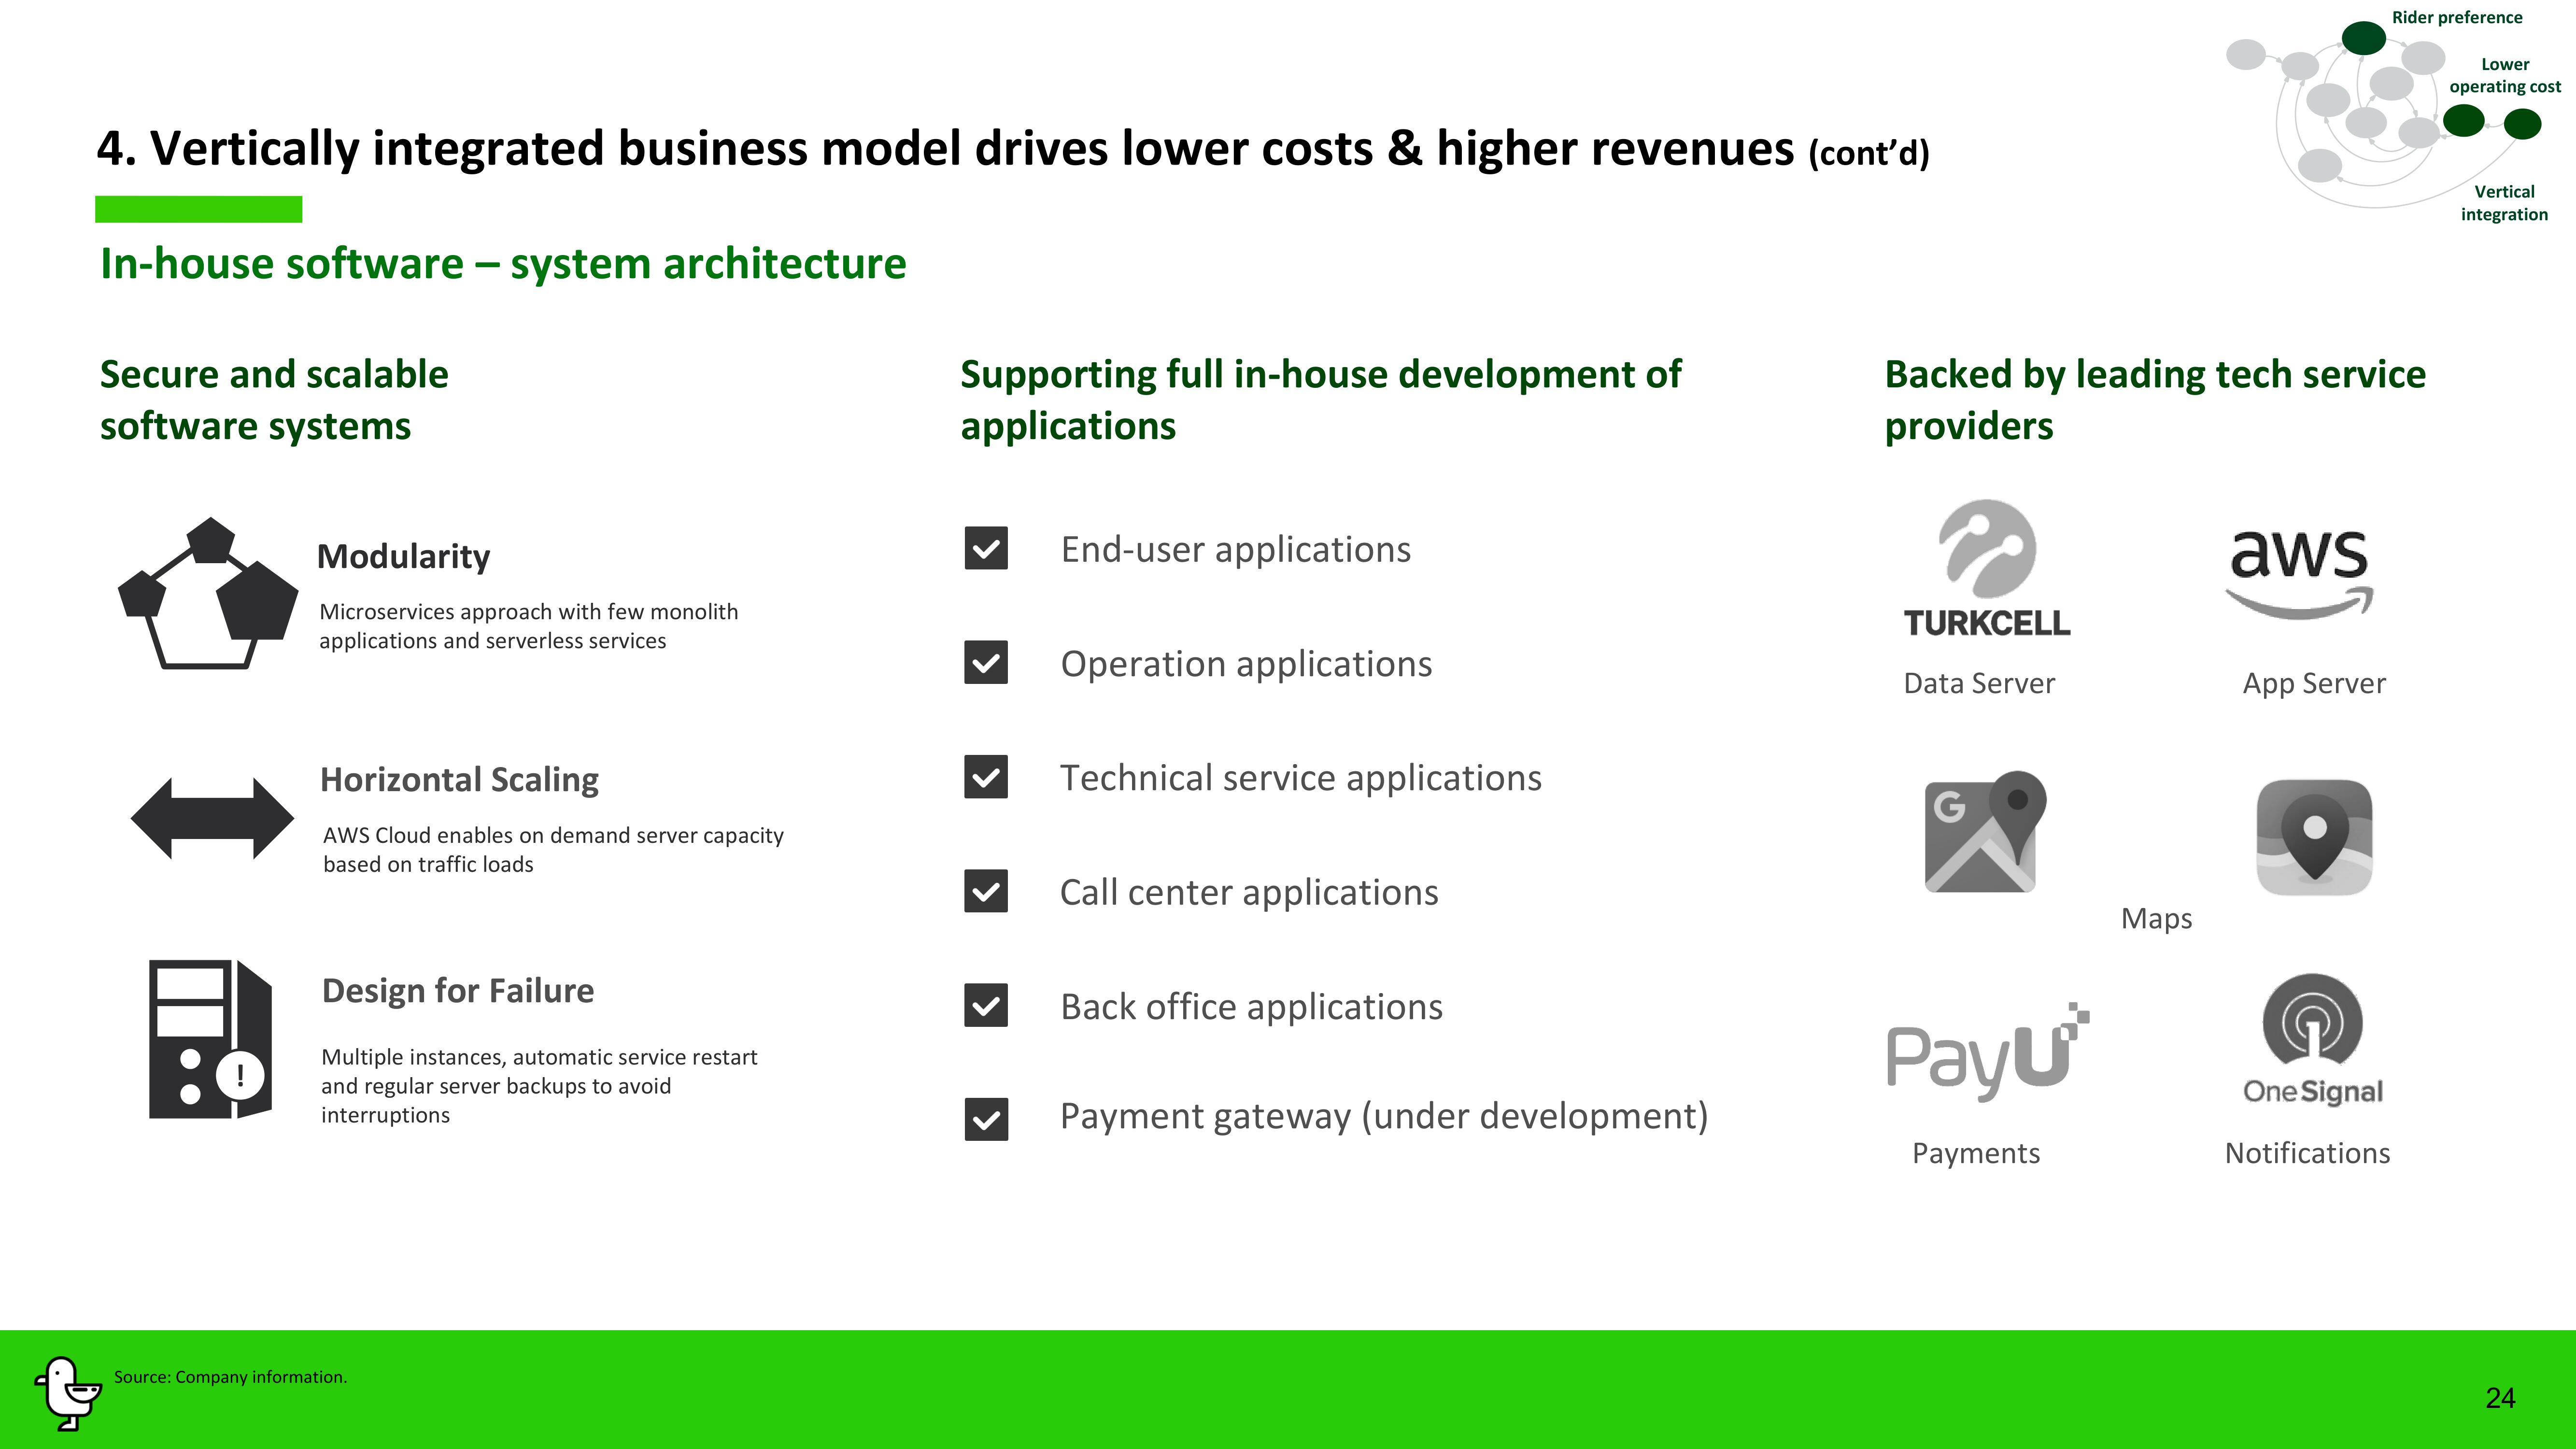The height and width of the screenshot is (1449, 2576).
Task: Click the checkbox beside Call center applications
Action: tap(986, 891)
